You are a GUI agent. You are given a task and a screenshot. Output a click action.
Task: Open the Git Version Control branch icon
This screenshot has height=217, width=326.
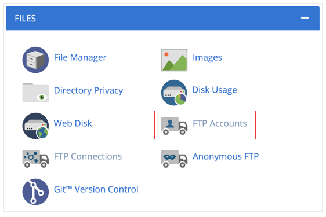pos(35,192)
